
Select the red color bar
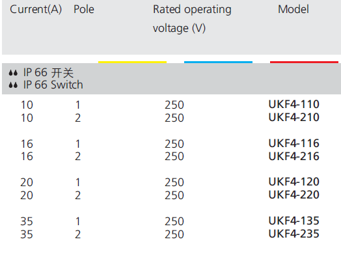[x=304, y=62]
